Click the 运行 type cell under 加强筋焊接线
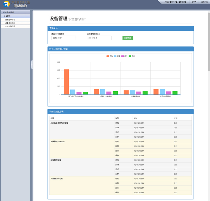This screenshot has width=210, height=201. 123,169
